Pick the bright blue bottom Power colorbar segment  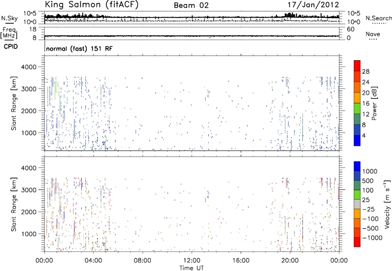tap(357, 140)
